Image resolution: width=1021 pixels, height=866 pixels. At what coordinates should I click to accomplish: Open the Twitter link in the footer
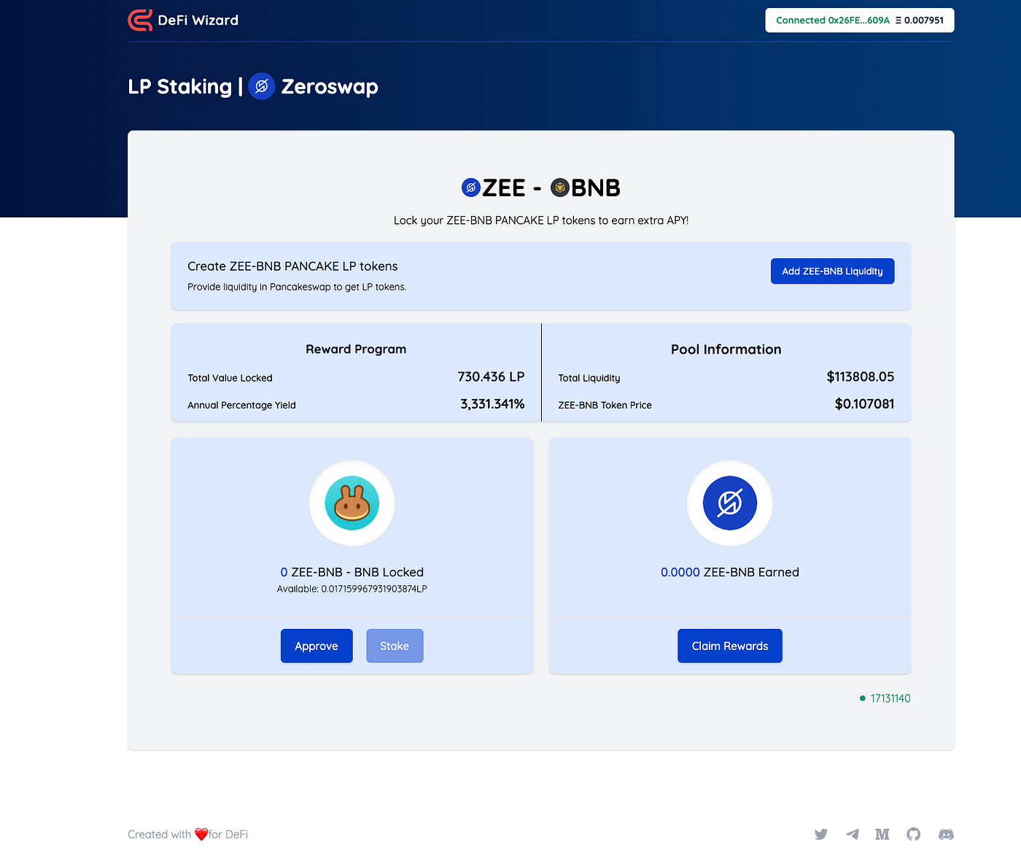pos(821,834)
